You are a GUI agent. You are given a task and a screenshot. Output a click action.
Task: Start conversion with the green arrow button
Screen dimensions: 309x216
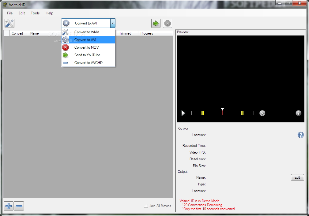[x=156, y=23]
